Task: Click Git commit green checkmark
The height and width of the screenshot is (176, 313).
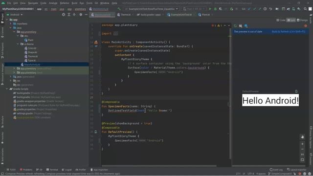Action: (x=254, y=9)
